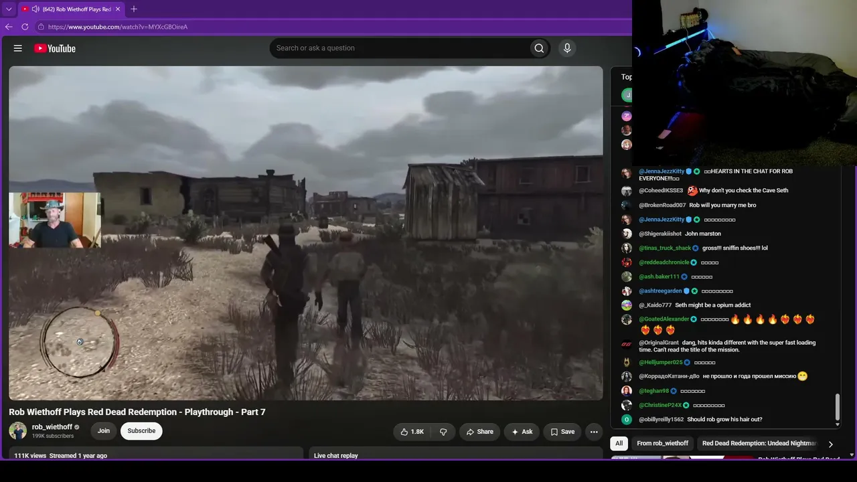Screen dimensions: 857x482
Task: Open rob_wiethoff channel avatar
Action: click(x=17, y=430)
